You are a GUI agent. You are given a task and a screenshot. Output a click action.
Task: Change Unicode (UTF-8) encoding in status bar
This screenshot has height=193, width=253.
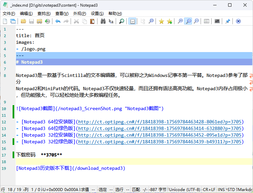pyautogui.click(x=185, y=189)
